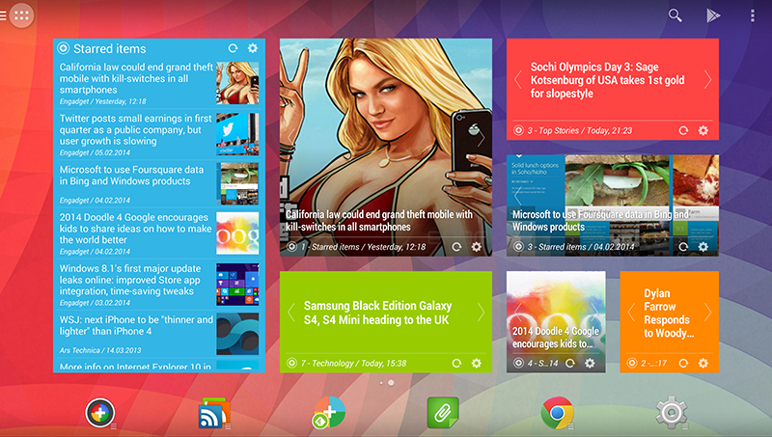
Task: Refresh the green Technology widget
Action: tap(456, 363)
